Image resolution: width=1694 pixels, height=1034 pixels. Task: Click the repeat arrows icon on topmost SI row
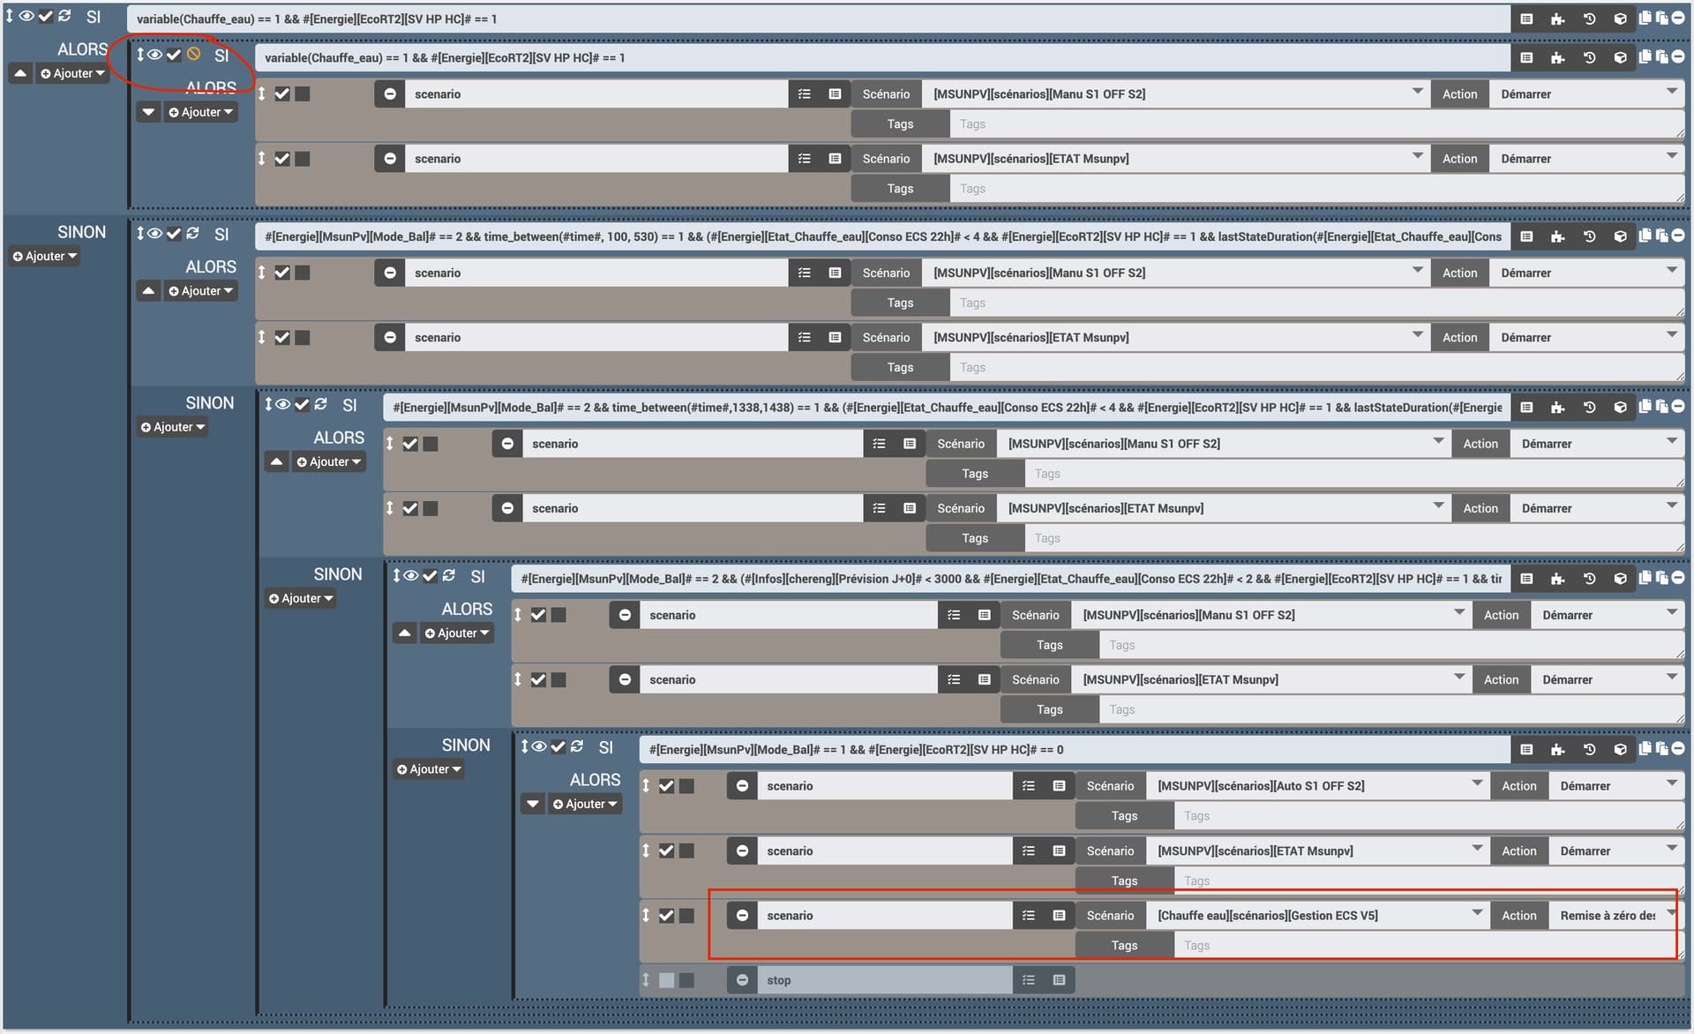click(64, 16)
